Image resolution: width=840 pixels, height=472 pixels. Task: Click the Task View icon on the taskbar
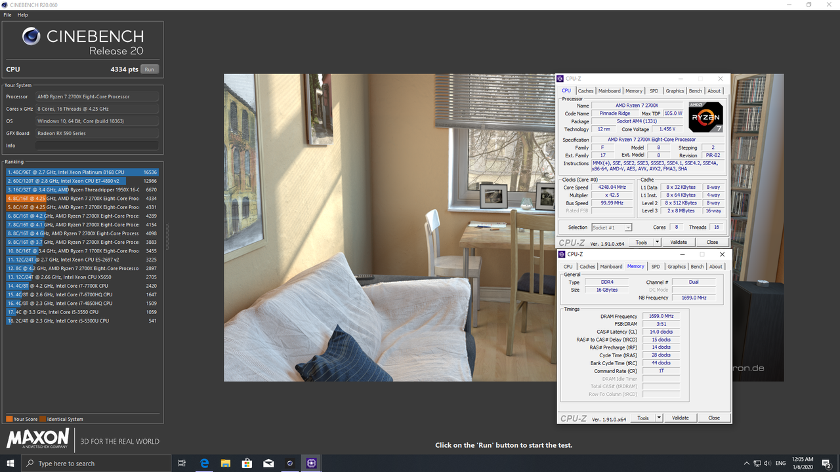(182, 463)
